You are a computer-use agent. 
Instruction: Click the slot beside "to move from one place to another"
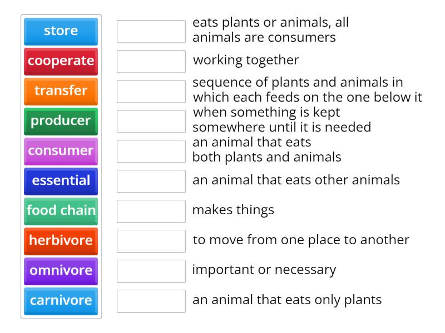pyautogui.click(x=151, y=241)
